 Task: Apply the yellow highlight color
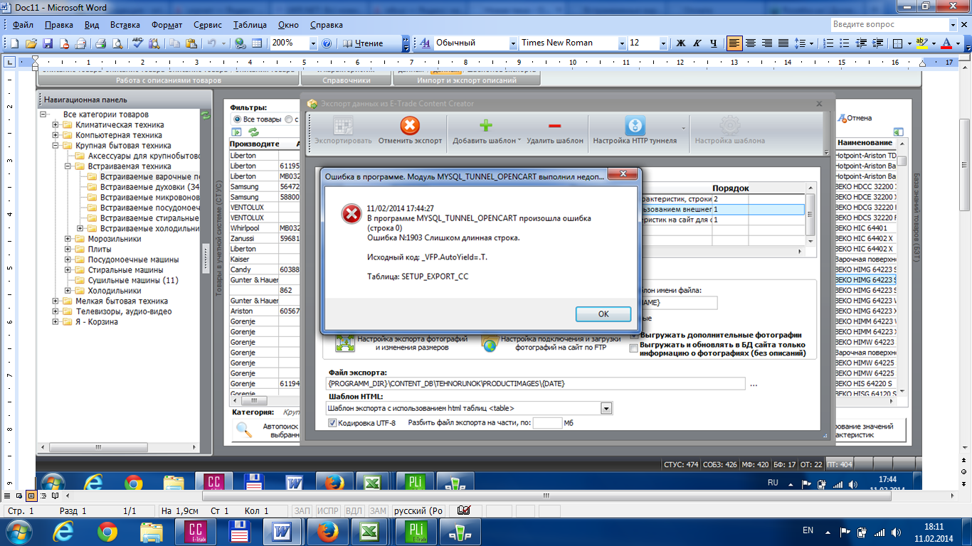click(921, 43)
